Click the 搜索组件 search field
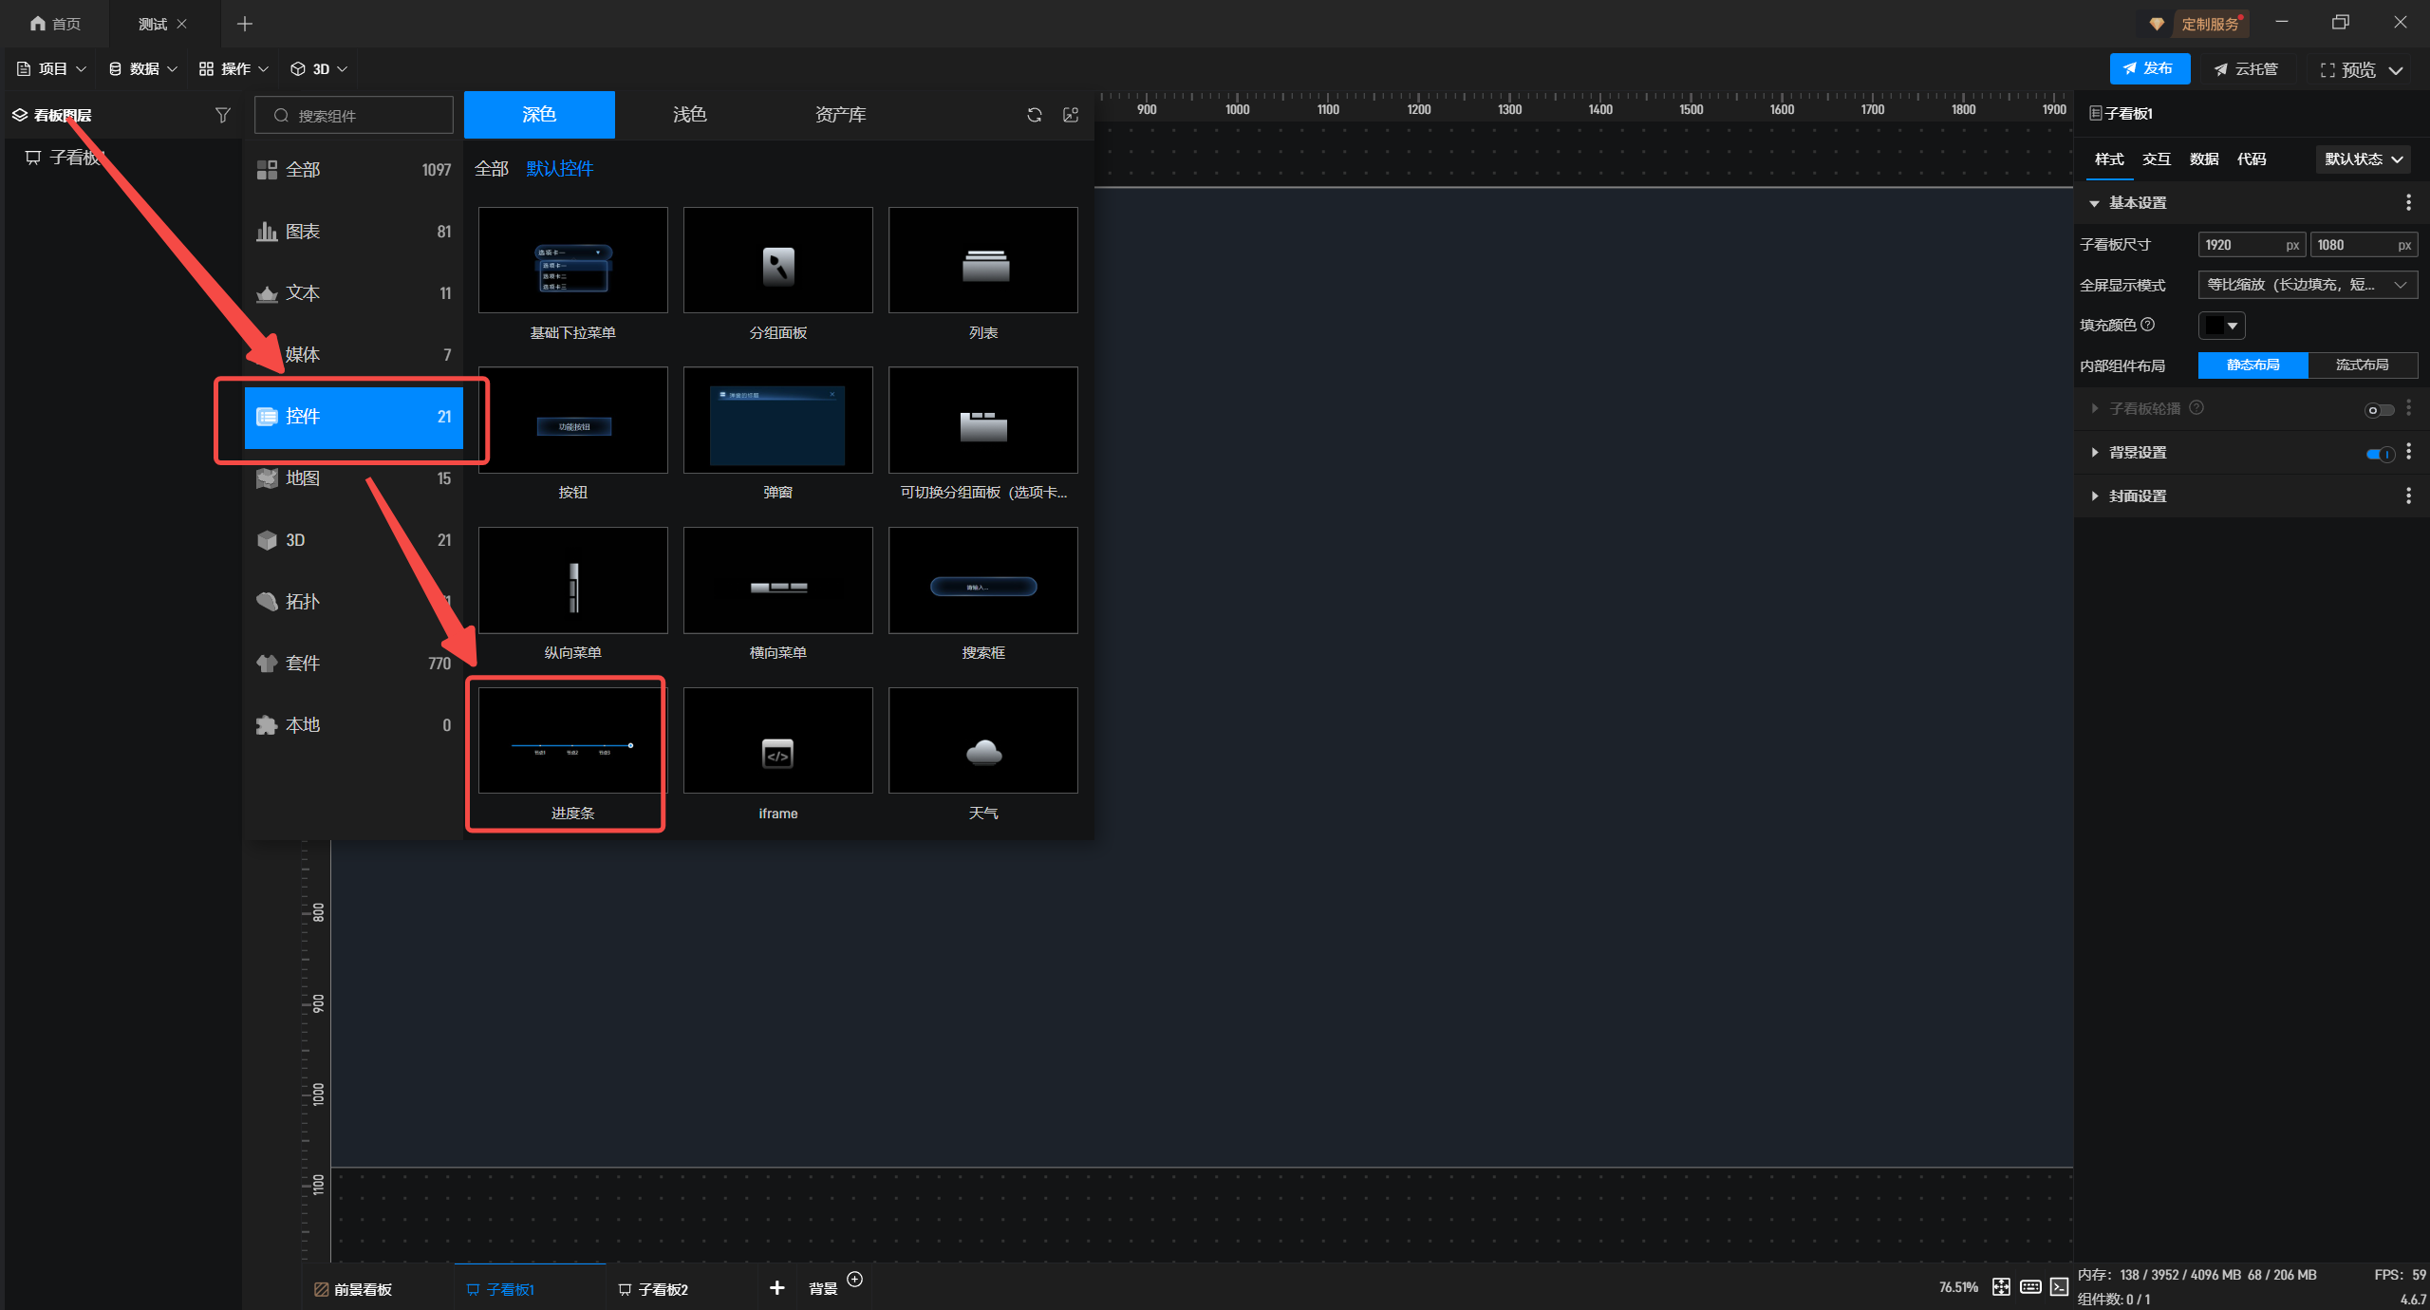 [354, 115]
